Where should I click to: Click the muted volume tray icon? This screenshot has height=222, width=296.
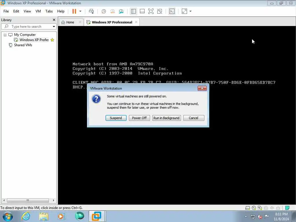260,217
